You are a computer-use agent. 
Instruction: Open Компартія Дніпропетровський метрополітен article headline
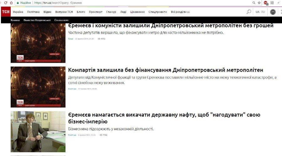click(165, 70)
